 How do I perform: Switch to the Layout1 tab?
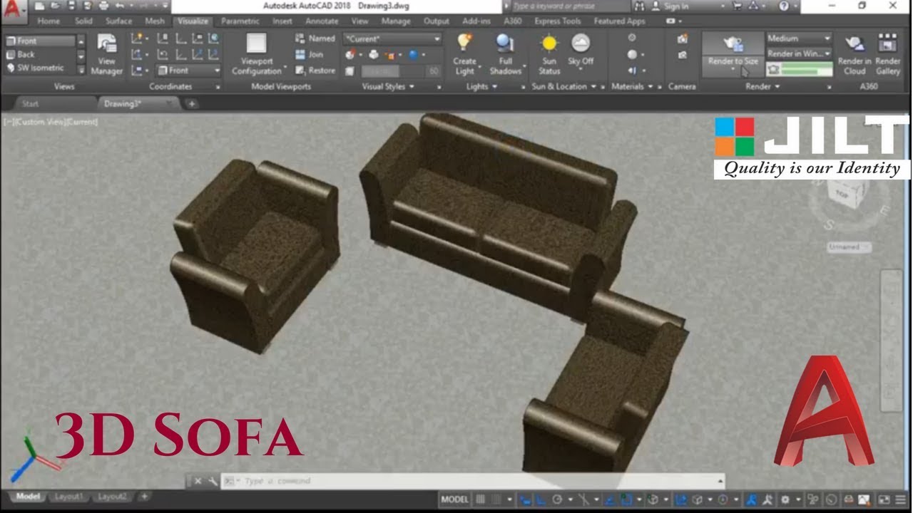69,497
